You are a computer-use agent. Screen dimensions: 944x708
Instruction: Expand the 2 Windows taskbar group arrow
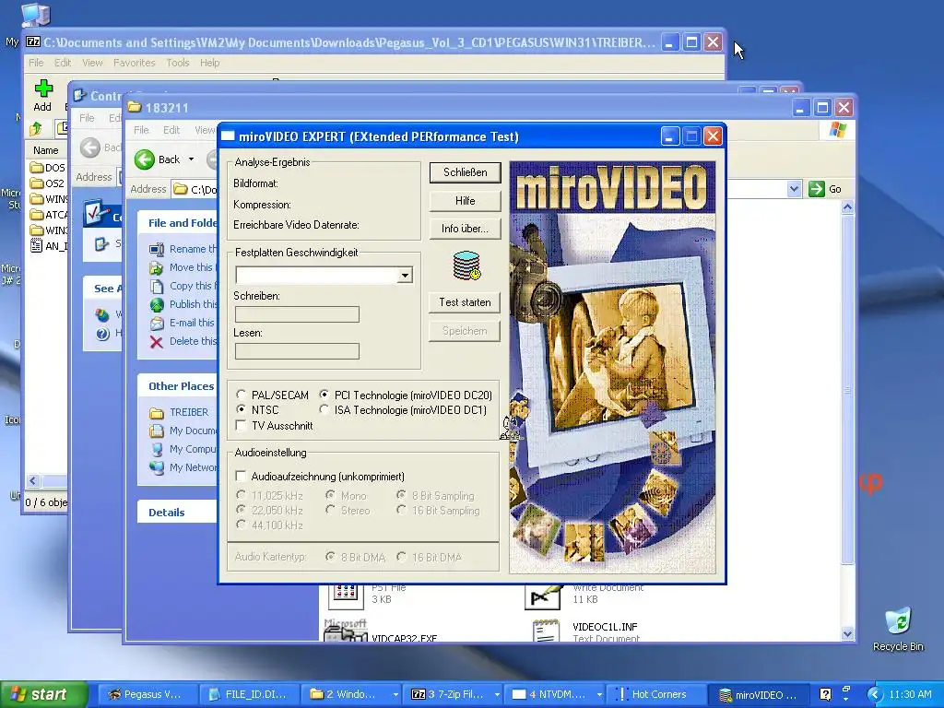(x=395, y=694)
